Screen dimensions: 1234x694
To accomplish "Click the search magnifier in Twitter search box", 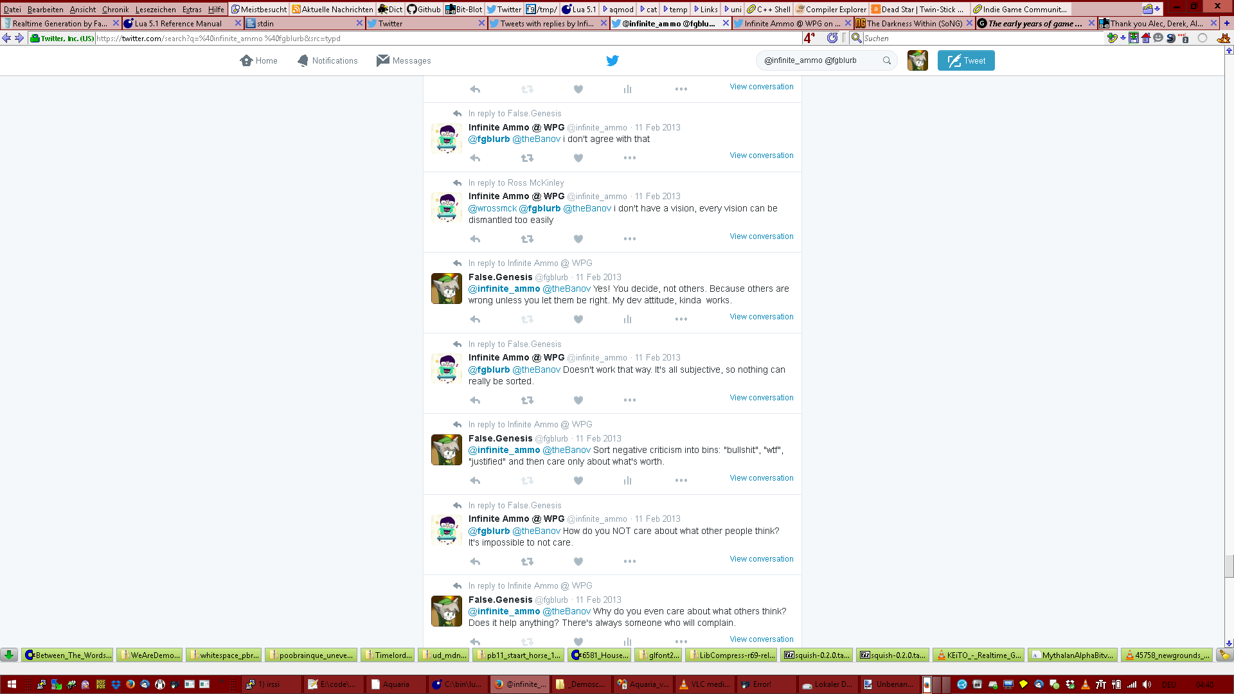I will click(887, 60).
